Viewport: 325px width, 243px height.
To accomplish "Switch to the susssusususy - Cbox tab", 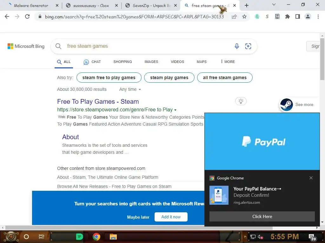I will click(91, 6).
